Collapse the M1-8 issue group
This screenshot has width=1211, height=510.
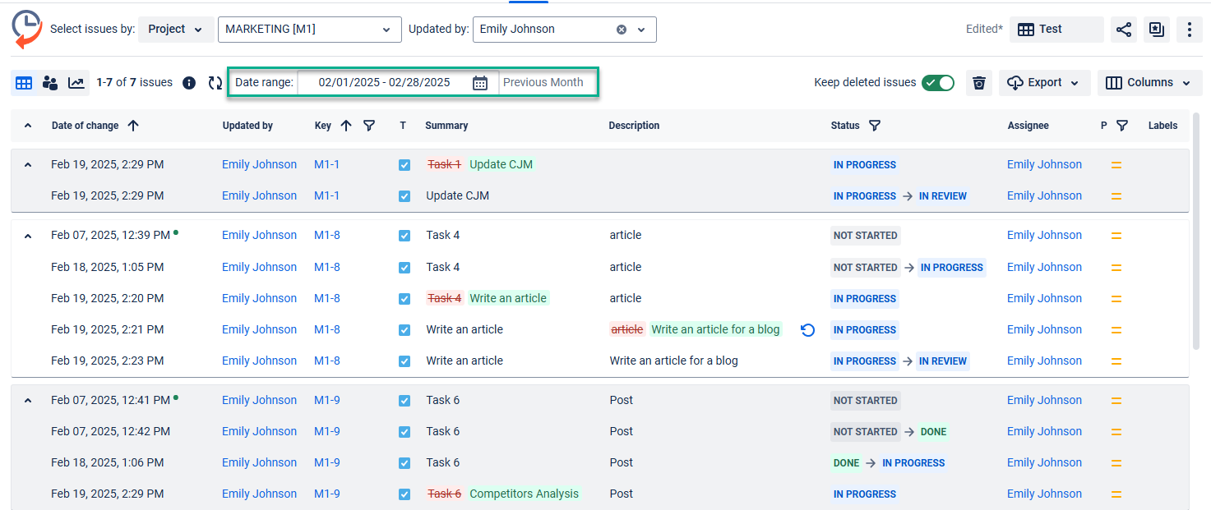[28, 236]
